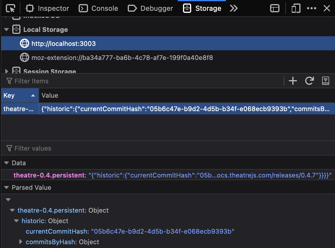Click the globe icon beside localhost:3003

coord(25,43)
